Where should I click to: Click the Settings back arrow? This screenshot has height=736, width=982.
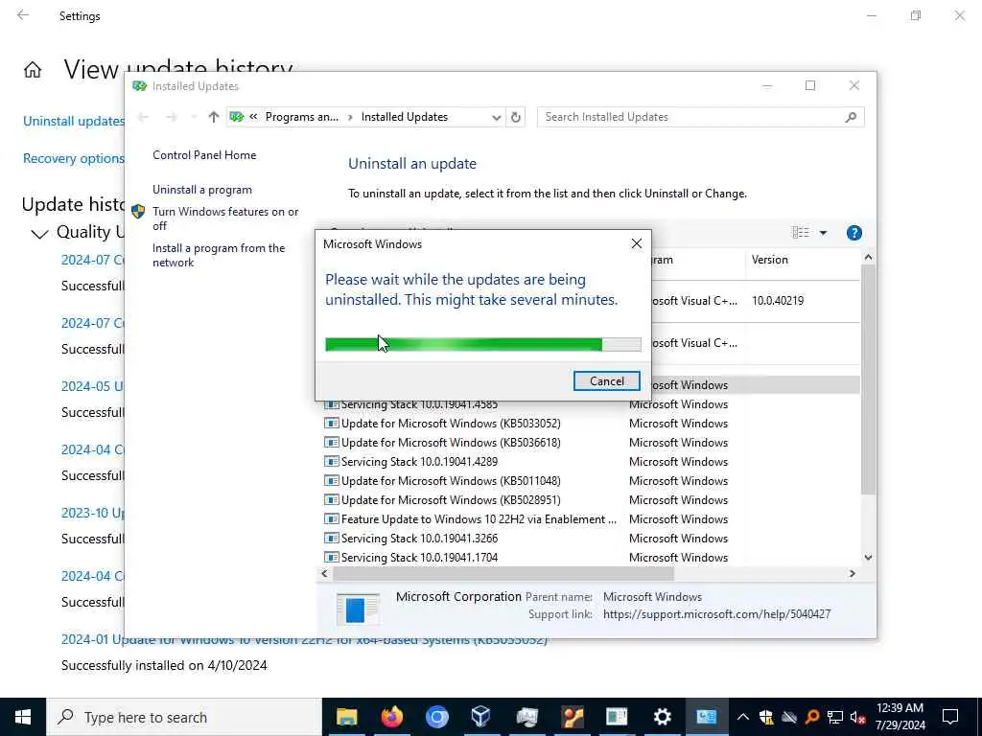point(23,15)
